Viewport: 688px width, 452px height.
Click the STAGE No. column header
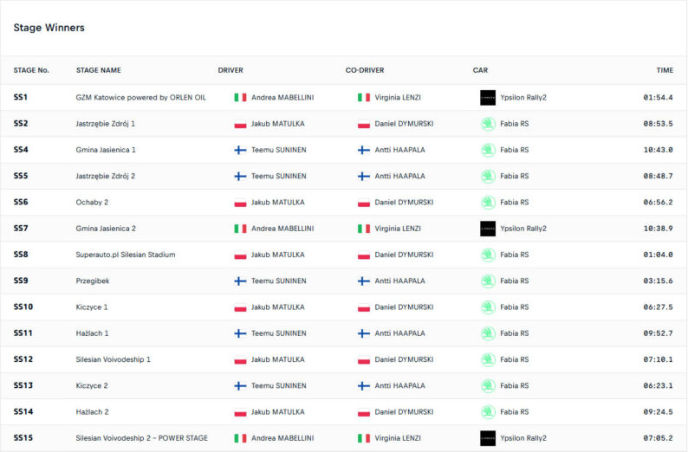31,70
